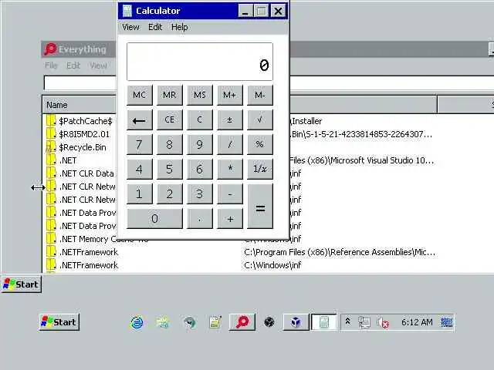The height and width of the screenshot is (370, 494).
Task: Click the plus-minus sign toggle key
Action: click(x=230, y=120)
